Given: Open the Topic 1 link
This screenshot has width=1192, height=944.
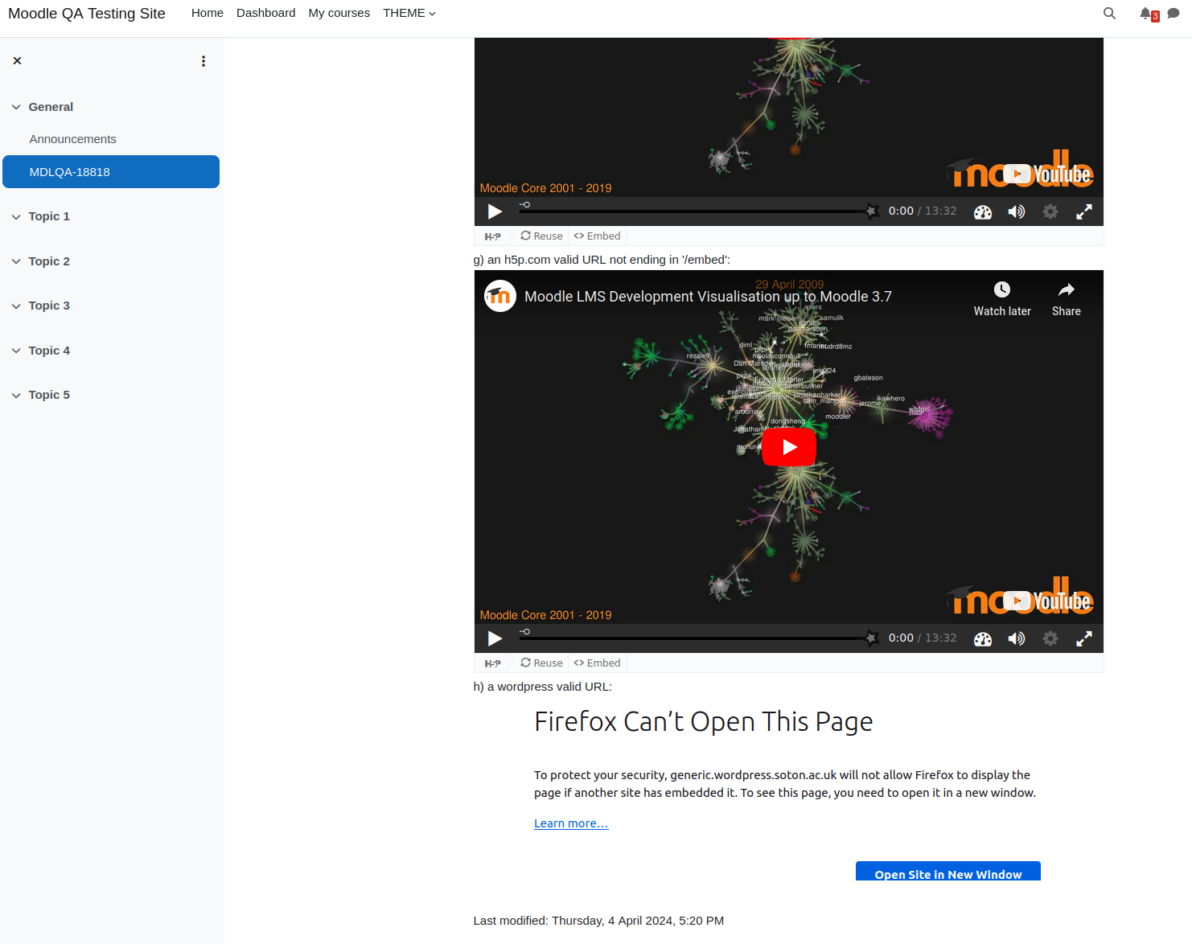Looking at the screenshot, I should pyautogui.click(x=49, y=216).
